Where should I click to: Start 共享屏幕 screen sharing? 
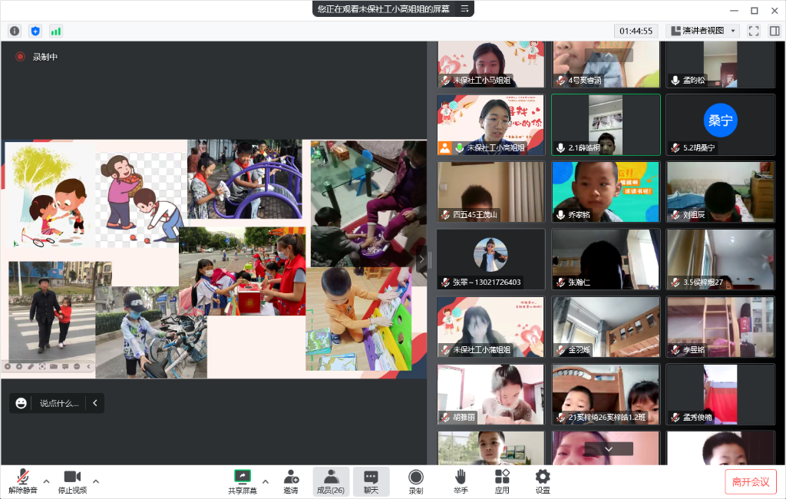[243, 481]
